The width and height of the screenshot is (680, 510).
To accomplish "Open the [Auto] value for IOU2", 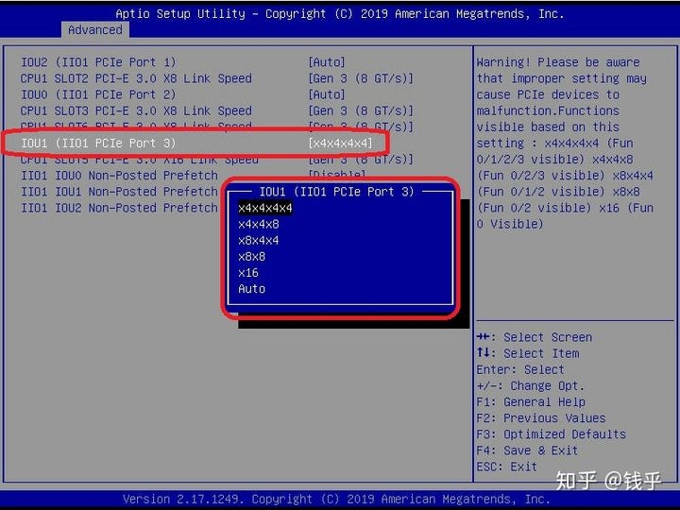I will click(327, 62).
